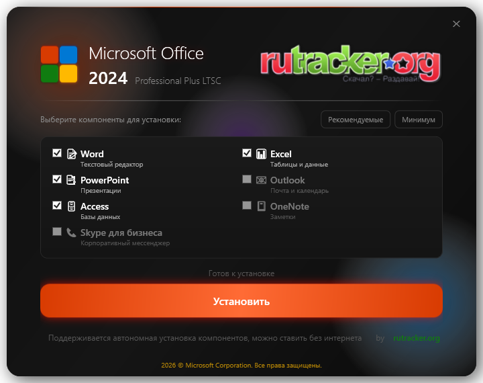Close the installer window
The height and width of the screenshot is (383, 483).
click(456, 24)
